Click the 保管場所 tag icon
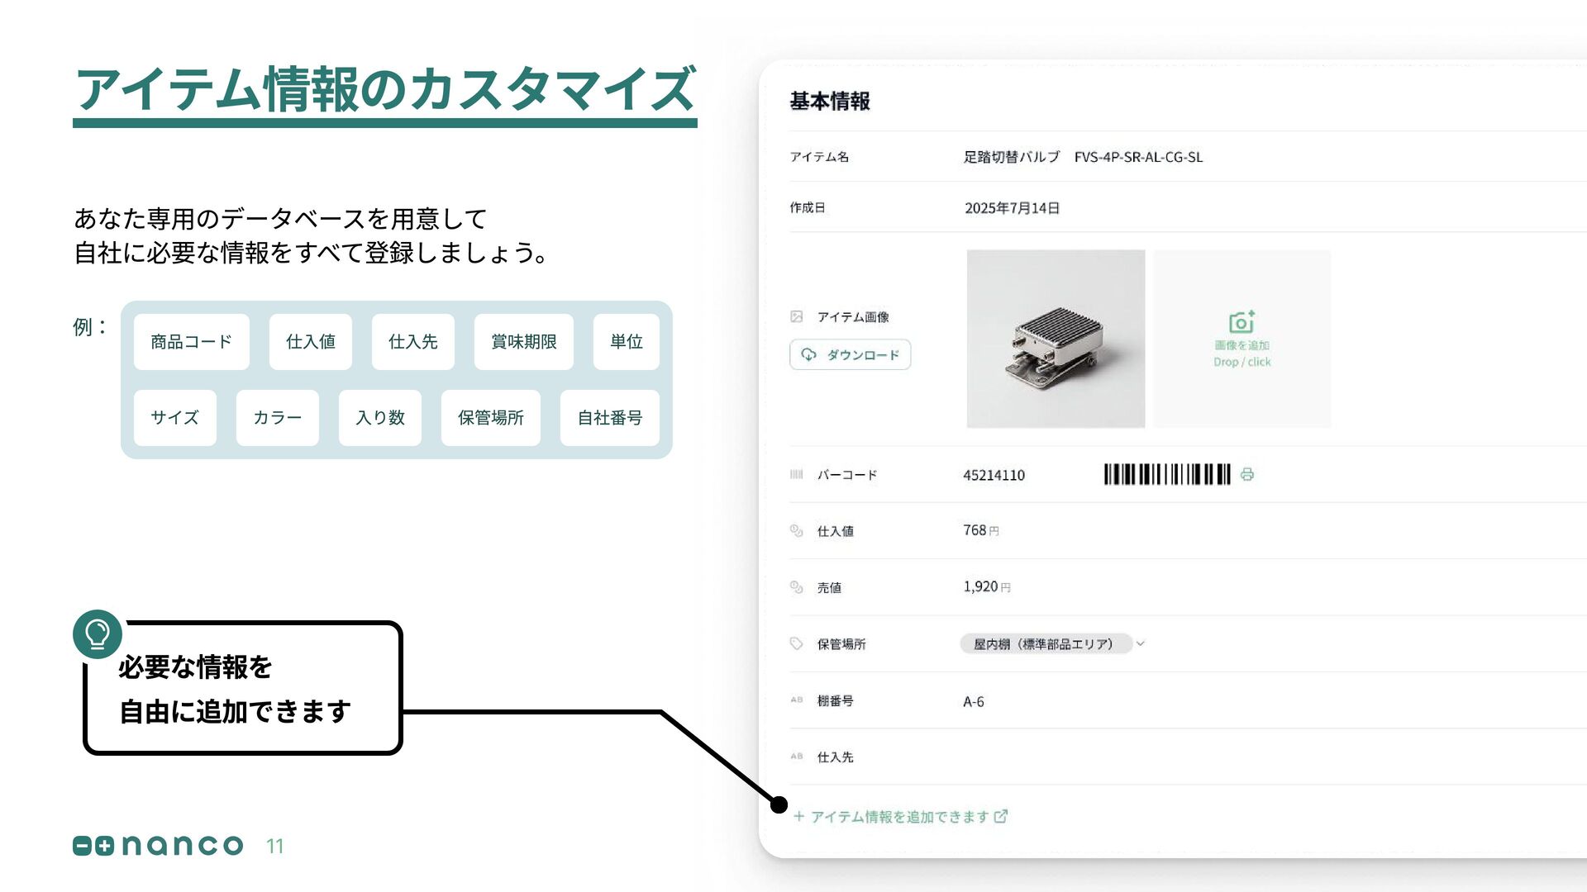Image resolution: width=1587 pixels, height=892 pixels. (797, 643)
